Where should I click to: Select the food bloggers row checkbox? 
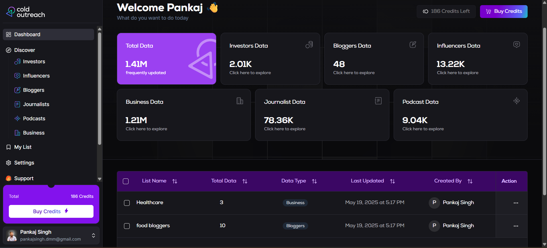tap(127, 226)
